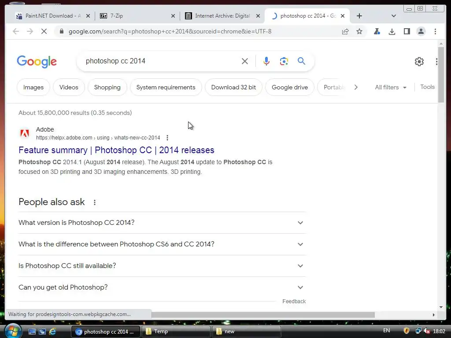Viewport: 451px width, 338px height.
Task: Open the Temp folder taskbar button
Action: tap(176, 331)
